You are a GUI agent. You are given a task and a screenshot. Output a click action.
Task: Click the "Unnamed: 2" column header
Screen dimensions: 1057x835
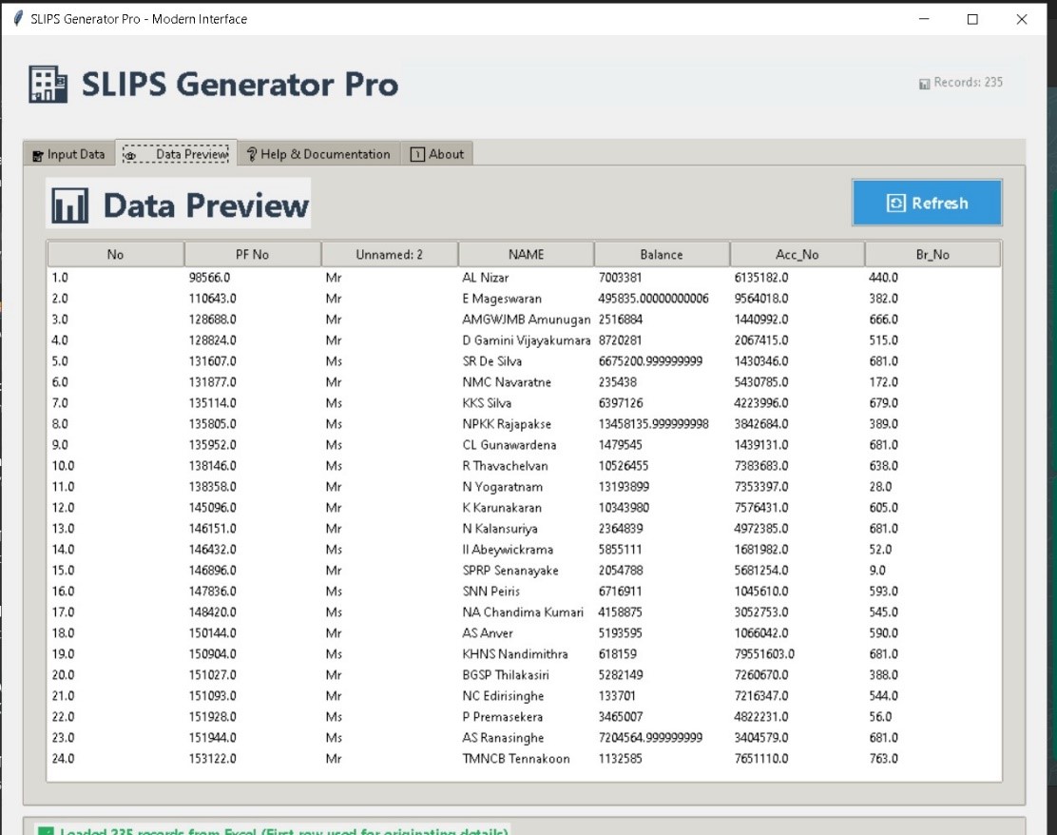pyautogui.click(x=389, y=255)
